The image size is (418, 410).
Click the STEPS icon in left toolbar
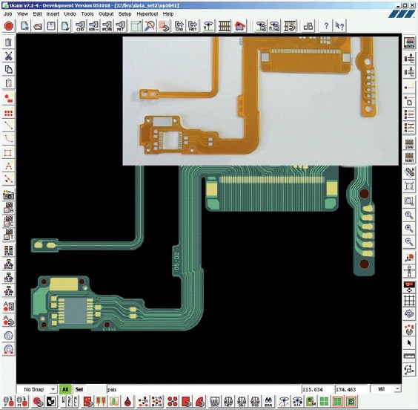coord(9,251)
